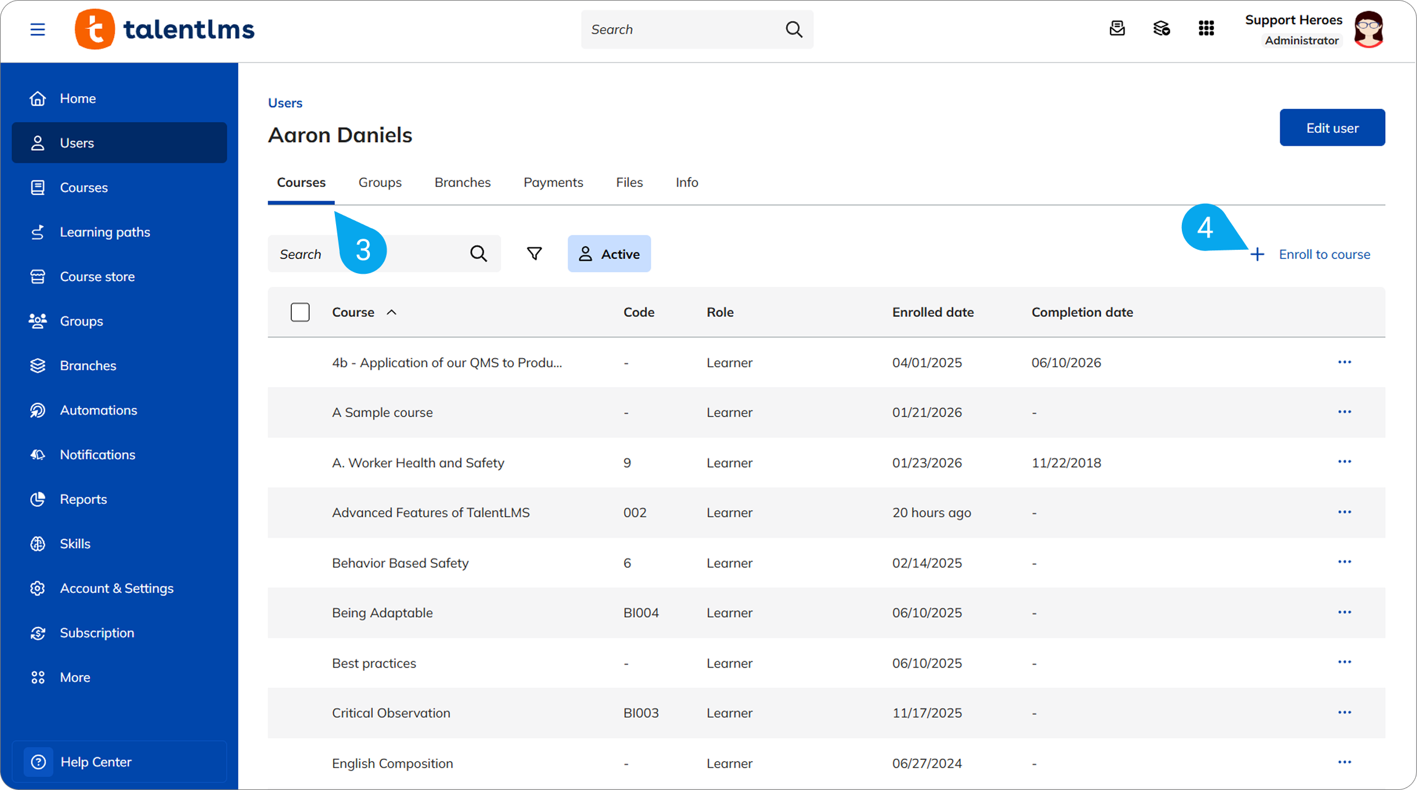Screen dimensions: 1417x790
Task: Click the Critical Observation course name
Action: tap(391, 713)
